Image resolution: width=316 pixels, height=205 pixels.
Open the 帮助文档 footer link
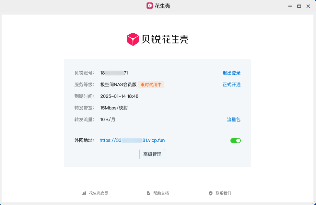click(x=158, y=193)
